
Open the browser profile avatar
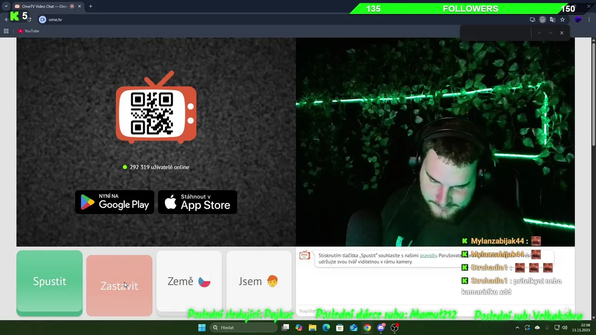pos(578,20)
